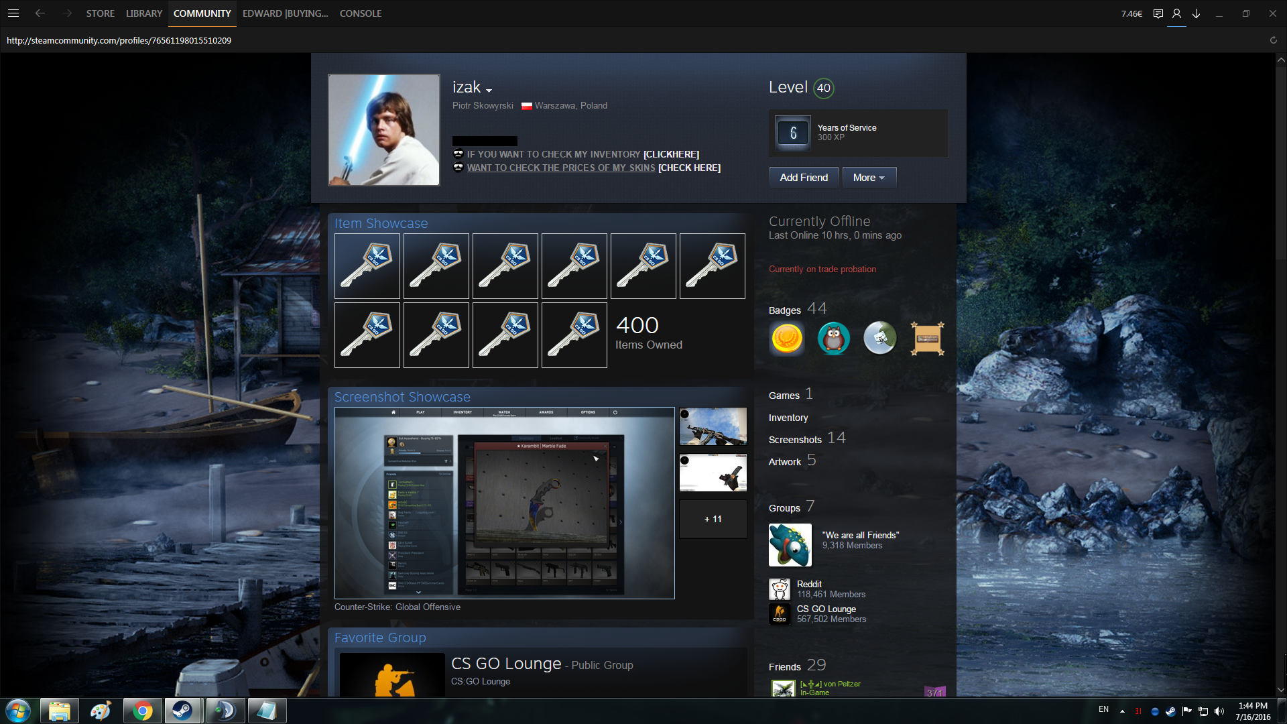Click the scrollbar down arrow
The height and width of the screenshot is (724, 1287).
coord(1281,689)
